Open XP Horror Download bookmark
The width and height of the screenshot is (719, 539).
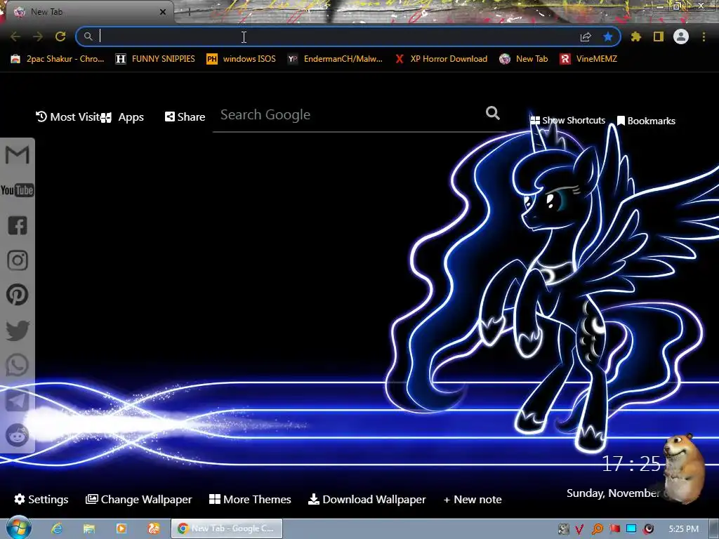pyautogui.click(x=441, y=59)
